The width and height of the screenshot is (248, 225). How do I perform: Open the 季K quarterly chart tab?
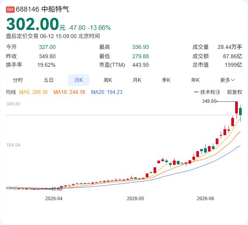pyautogui.click(x=166, y=80)
